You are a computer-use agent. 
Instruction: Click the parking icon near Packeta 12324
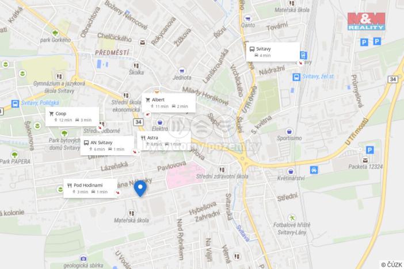click(369, 150)
